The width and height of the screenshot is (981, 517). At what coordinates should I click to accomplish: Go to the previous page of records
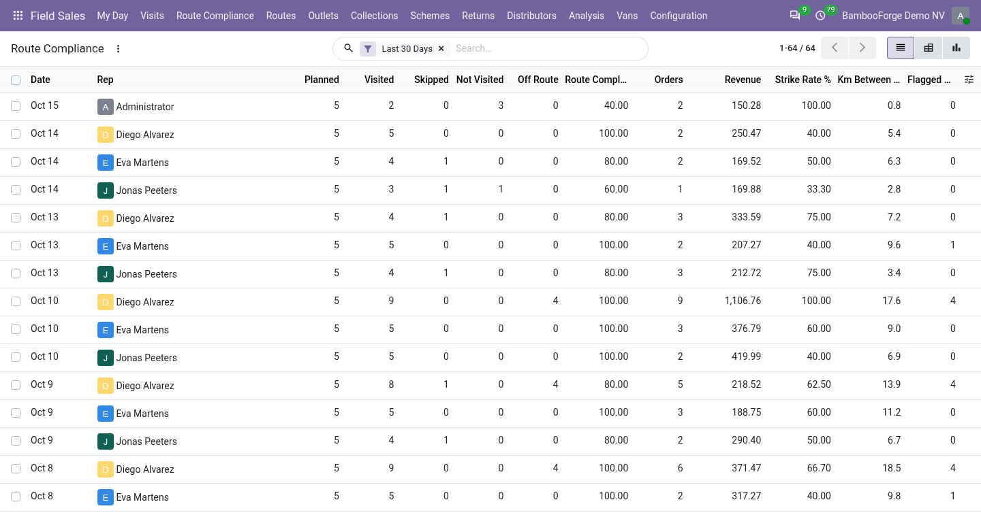(835, 48)
